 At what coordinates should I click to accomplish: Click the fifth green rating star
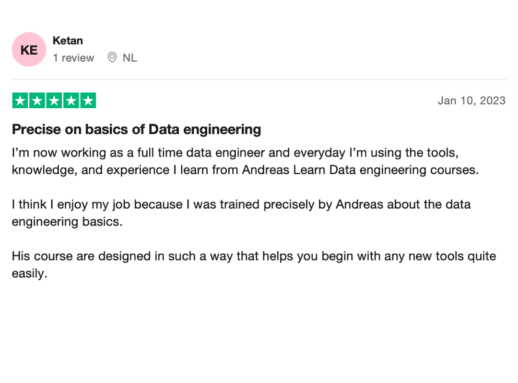click(x=88, y=101)
